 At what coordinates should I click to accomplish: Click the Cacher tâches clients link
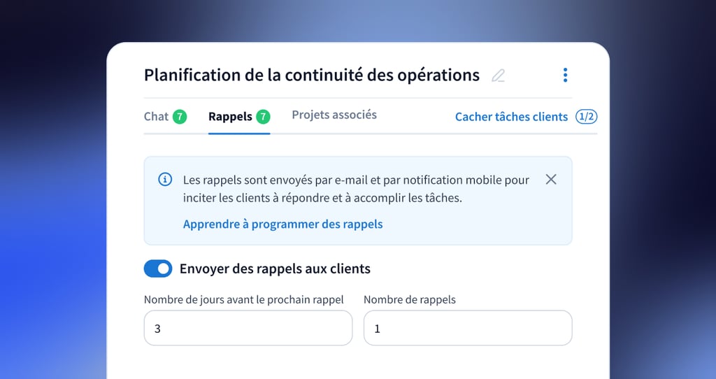pyautogui.click(x=511, y=117)
